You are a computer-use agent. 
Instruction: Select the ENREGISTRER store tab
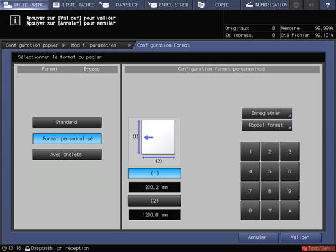[x=169, y=5]
